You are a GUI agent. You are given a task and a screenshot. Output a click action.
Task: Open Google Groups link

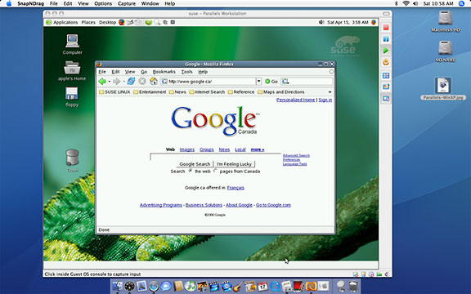click(x=207, y=149)
